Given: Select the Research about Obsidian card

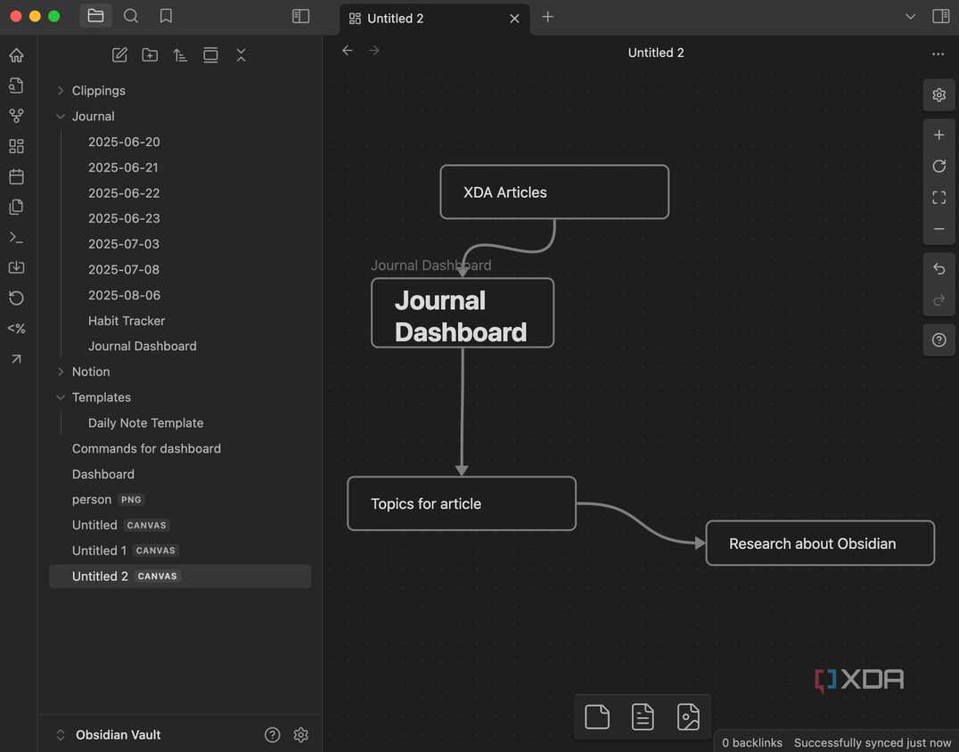Looking at the screenshot, I should click(x=820, y=544).
